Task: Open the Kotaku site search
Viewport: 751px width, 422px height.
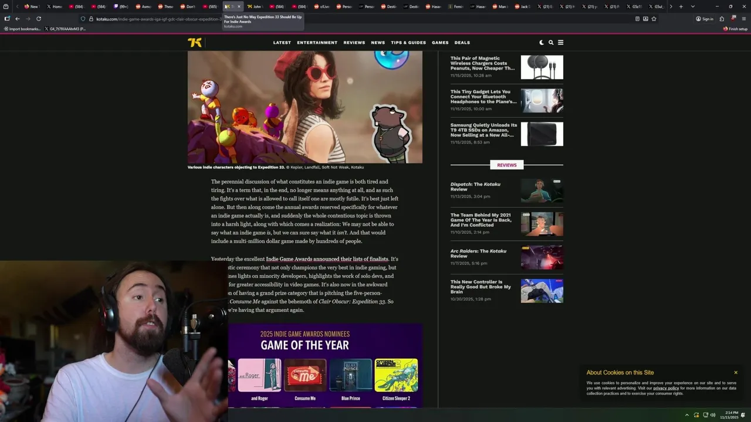Action: pos(551,42)
